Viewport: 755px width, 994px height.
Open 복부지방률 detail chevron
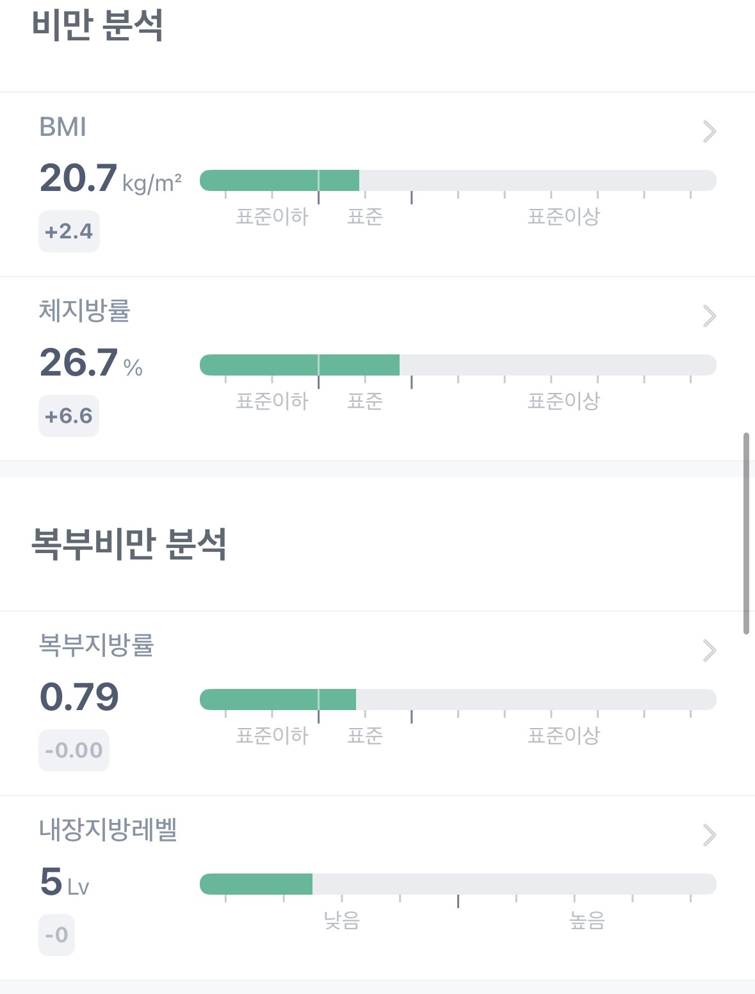709,650
